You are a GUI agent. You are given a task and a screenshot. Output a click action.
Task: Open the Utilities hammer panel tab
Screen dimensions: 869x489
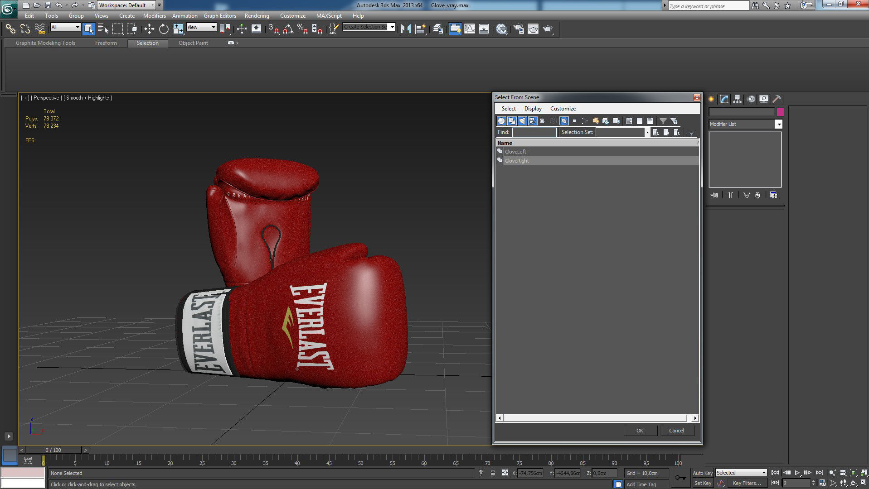point(777,99)
